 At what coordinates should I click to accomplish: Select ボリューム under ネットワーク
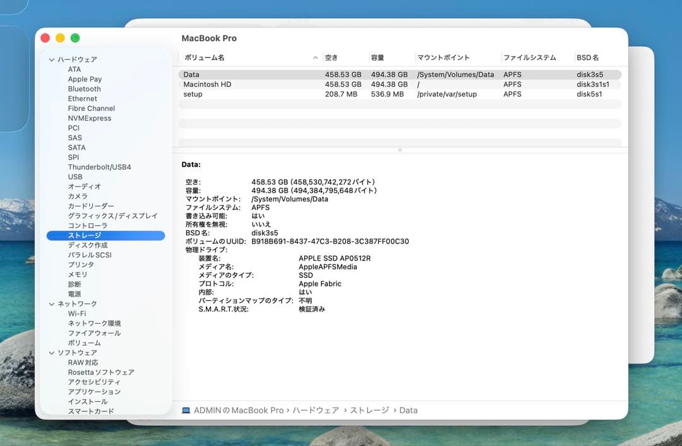click(x=85, y=343)
